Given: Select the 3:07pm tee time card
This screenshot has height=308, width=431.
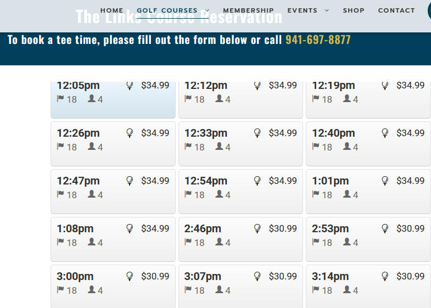Looking at the screenshot, I should [240, 287].
